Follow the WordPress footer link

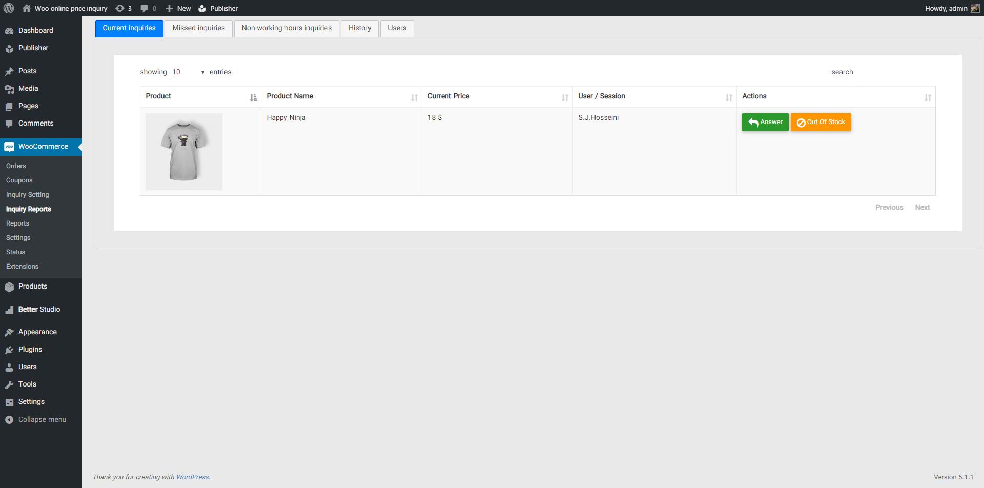[193, 477]
